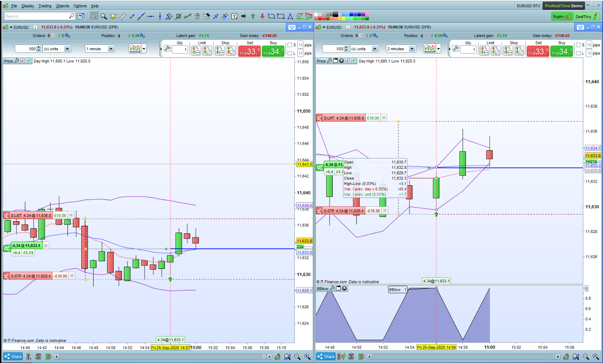The width and height of the screenshot is (603, 363).
Task: Select the rectangle drawing tool
Action: pos(281,16)
